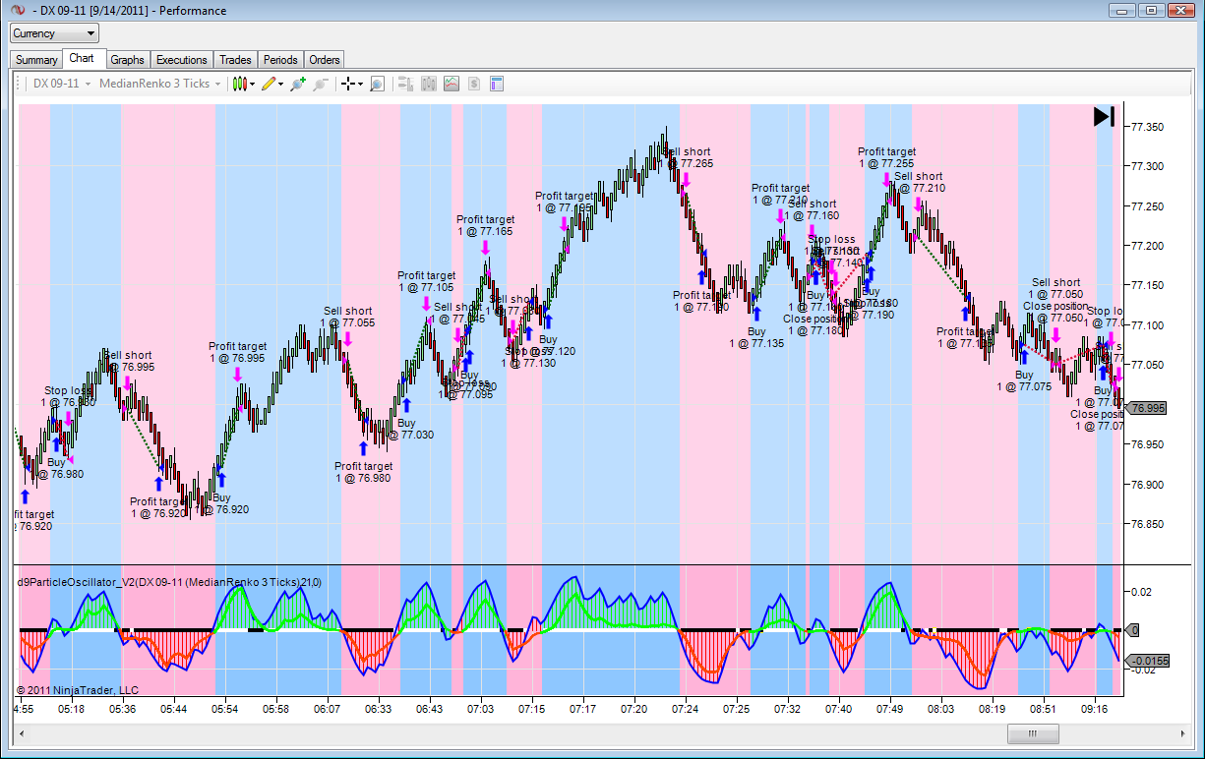
Task: Click the 'Profit target 1 @ 76.980' label
Action: [363, 472]
